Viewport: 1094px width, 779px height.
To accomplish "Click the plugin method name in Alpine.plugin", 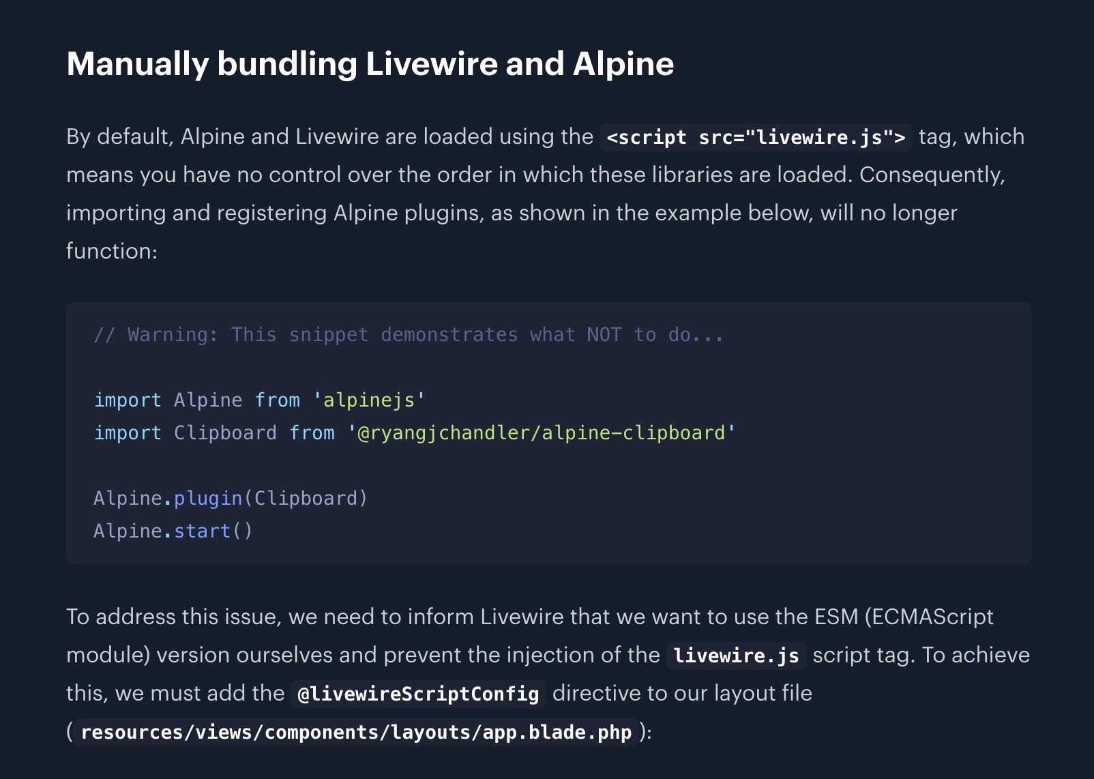I will (x=207, y=497).
